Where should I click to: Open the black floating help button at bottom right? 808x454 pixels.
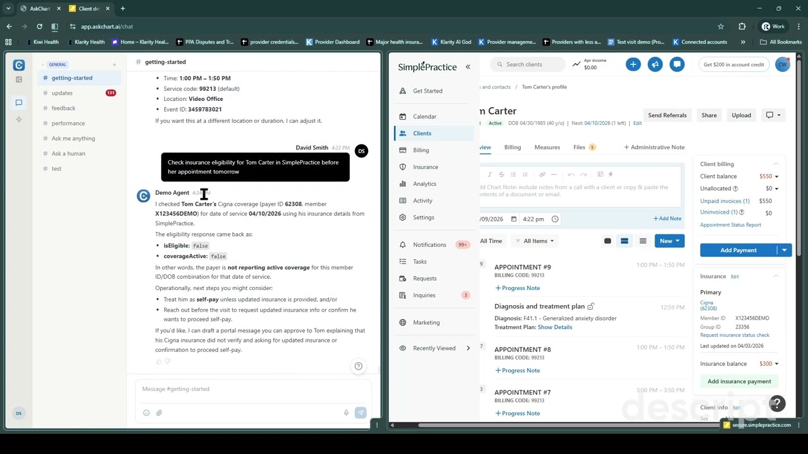click(777, 404)
